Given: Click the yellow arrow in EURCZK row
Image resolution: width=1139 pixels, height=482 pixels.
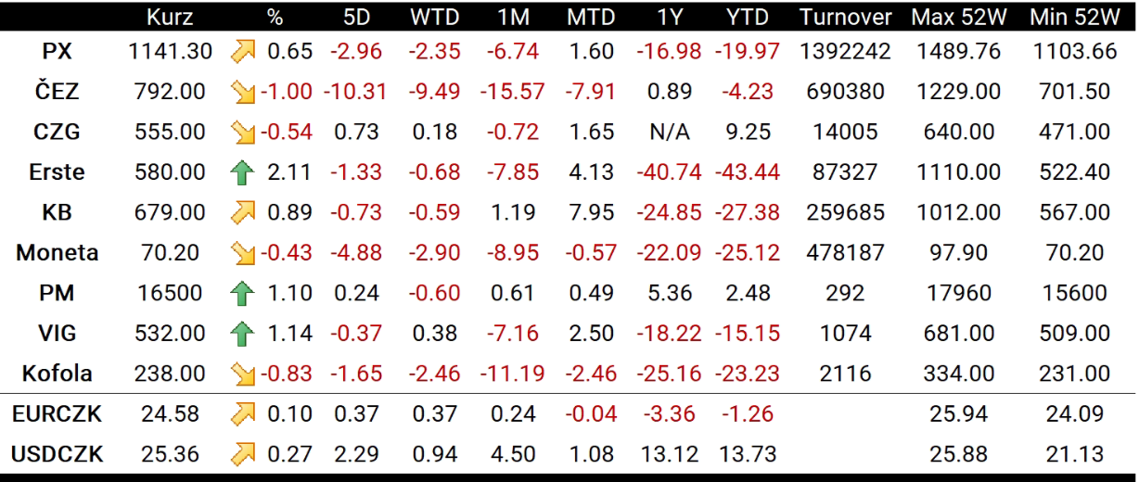Looking at the screenshot, I should click(242, 414).
